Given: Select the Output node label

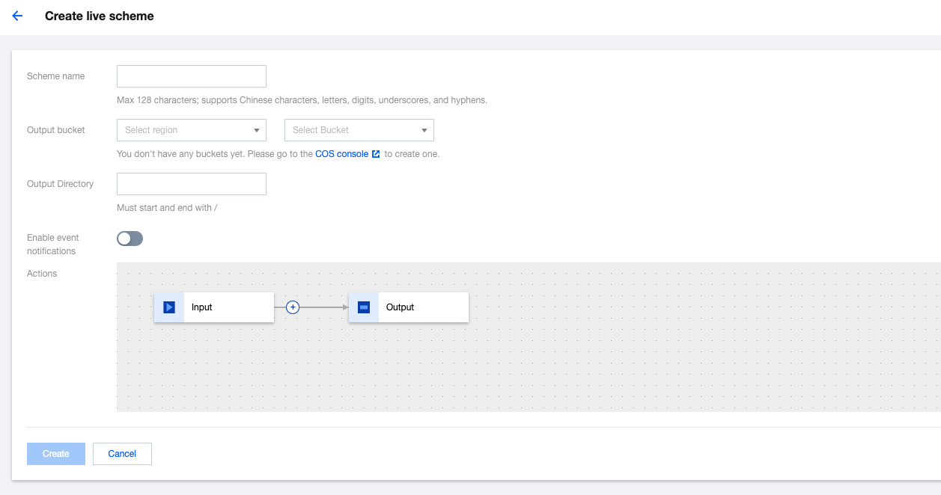Looking at the screenshot, I should pyautogui.click(x=401, y=307).
